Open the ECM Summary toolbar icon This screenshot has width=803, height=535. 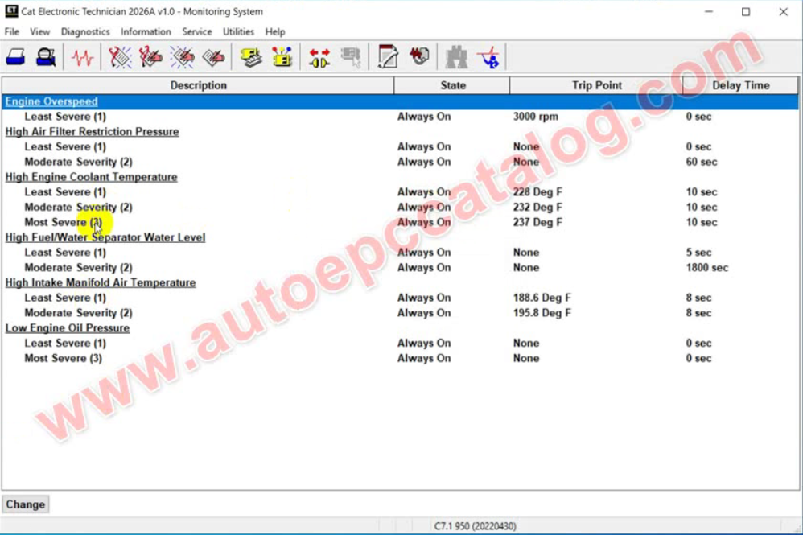click(x=251, y=57)
